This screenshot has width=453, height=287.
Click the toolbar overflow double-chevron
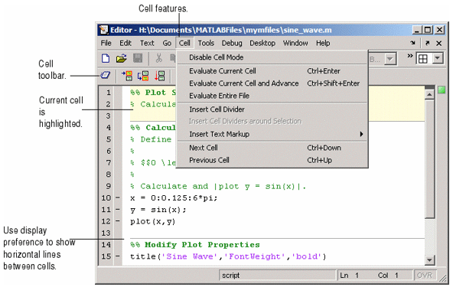point(410,56)
